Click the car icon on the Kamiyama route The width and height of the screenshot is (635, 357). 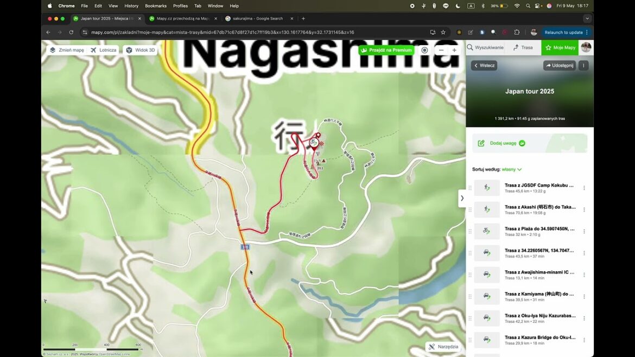point(486,296)
